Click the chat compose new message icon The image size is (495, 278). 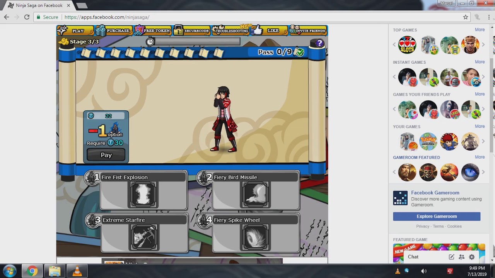[451, 257]
